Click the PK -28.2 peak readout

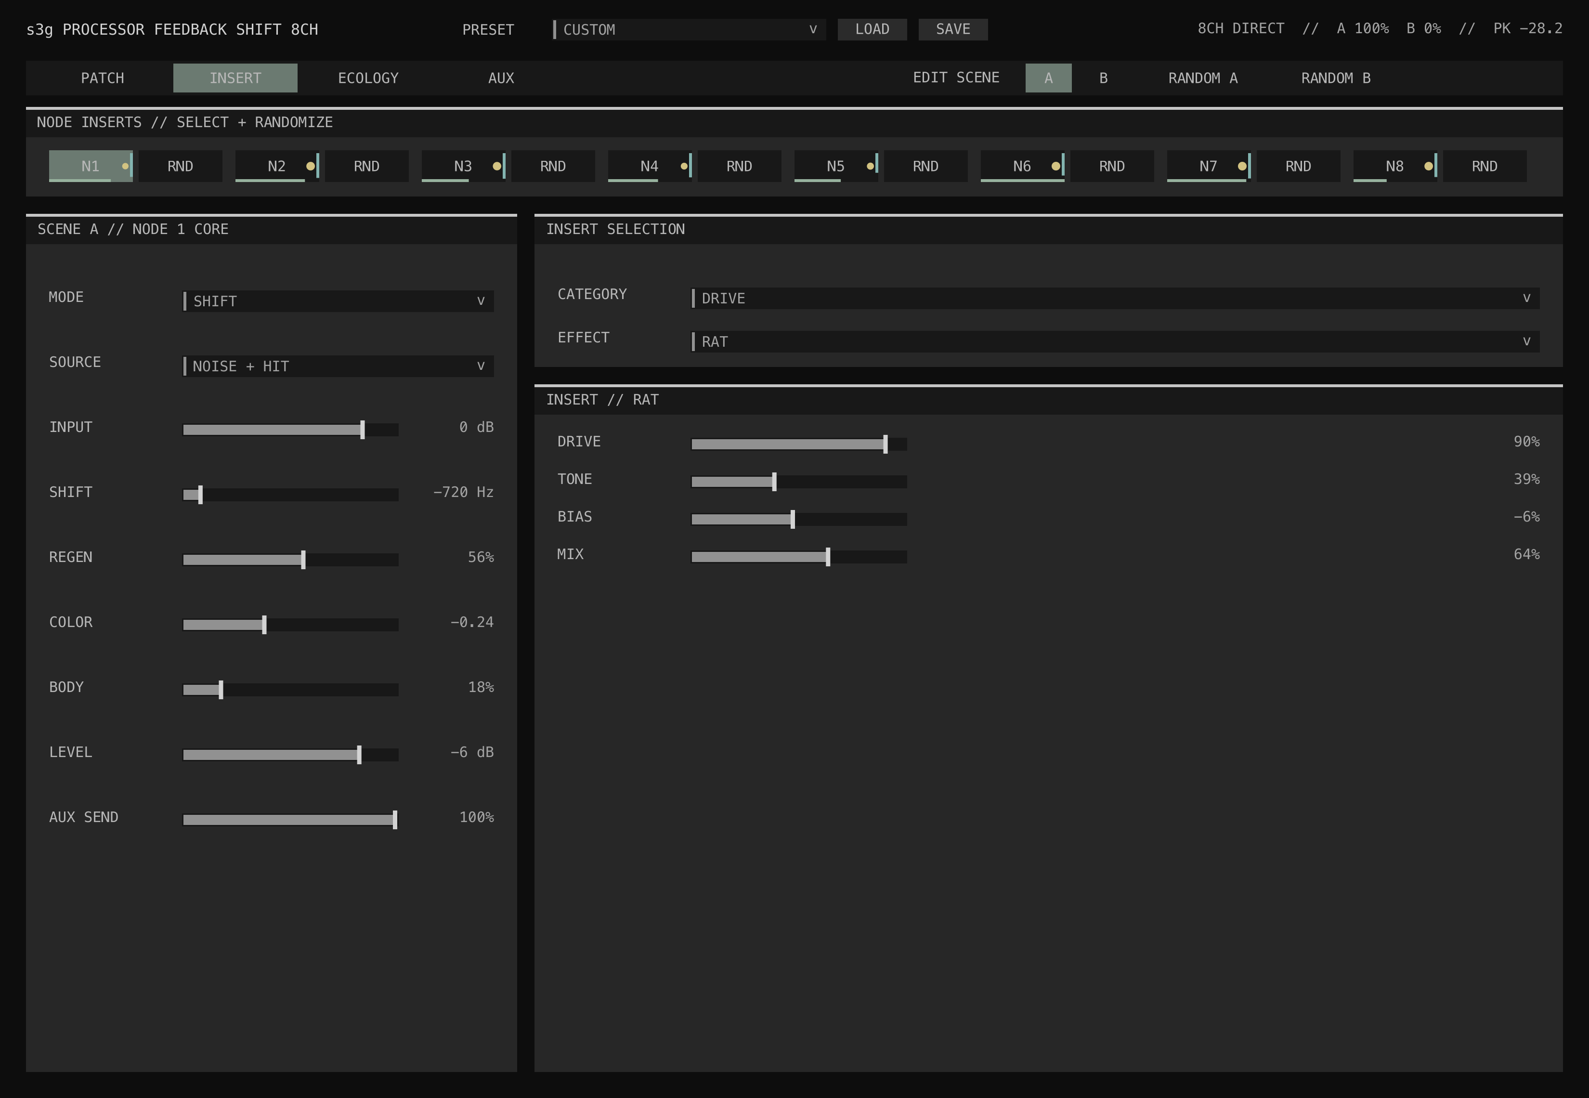(x=1528, y=28)
